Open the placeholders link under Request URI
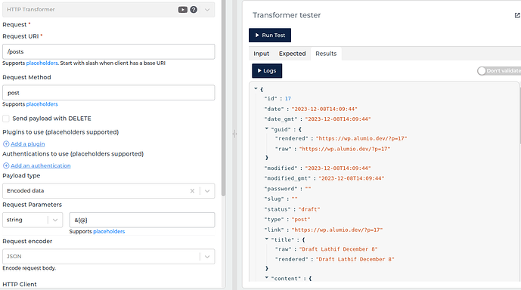521x290 pixels. click(x=42, y=63)
